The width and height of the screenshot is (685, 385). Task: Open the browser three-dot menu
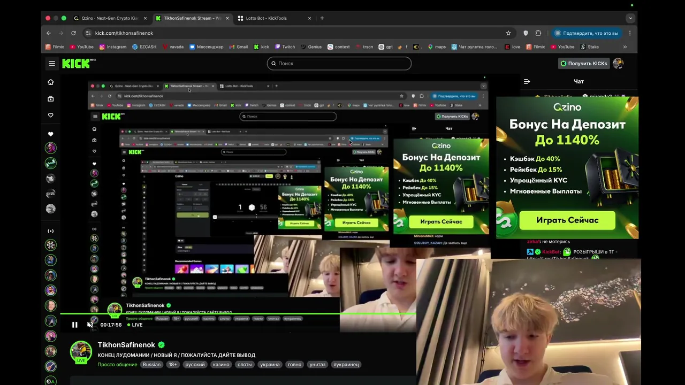click(x=629, y=33)
